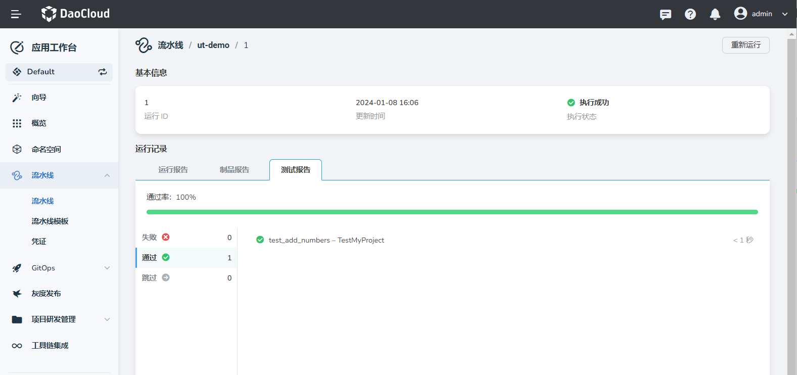Image resolution: width=797 pixels, height=375 pixels.
Task: Open the notifications bell
Action: [715, 14]
